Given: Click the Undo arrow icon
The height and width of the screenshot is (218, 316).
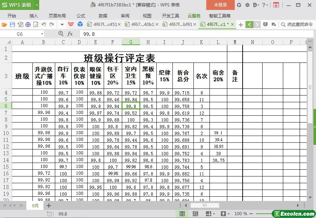Looking at the screenshot, I should (x=43, y=24).
